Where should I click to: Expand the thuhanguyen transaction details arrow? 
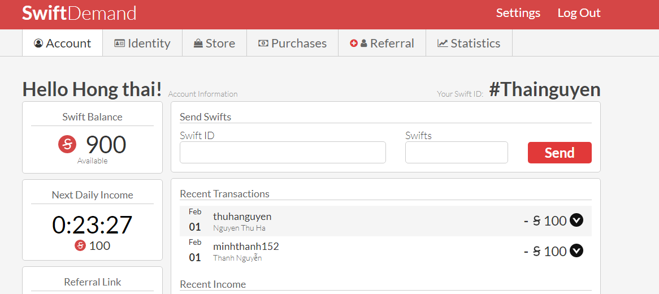(x=576, y=220)
